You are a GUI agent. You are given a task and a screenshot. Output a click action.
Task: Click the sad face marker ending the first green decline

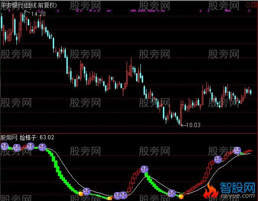click(x=87, y=192)
